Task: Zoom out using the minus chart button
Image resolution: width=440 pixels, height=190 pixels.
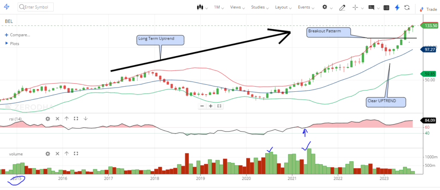Action: pos(202,106)
